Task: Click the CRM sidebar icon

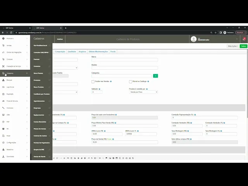Action: 3,115
